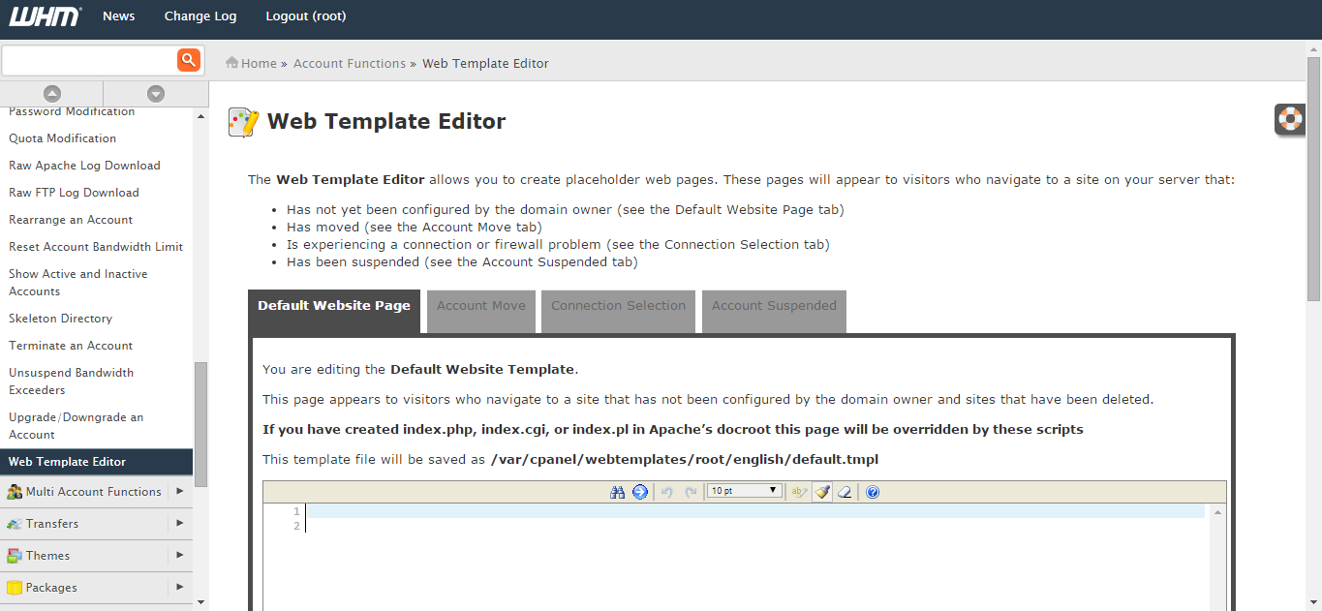Click the Web Template Editor heading icon

coord(244,122)
